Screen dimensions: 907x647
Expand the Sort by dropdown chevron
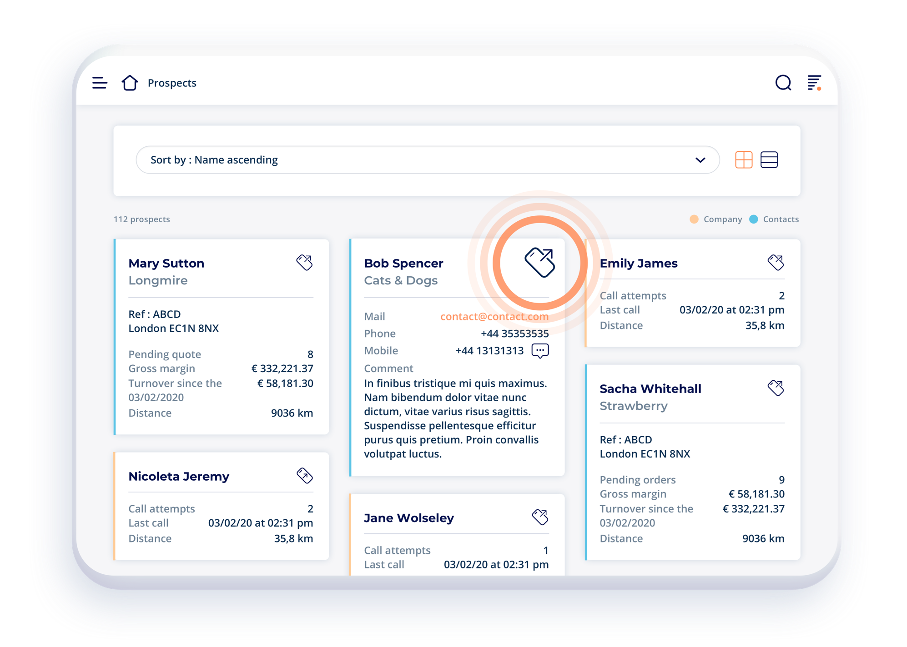coord(700,160)
